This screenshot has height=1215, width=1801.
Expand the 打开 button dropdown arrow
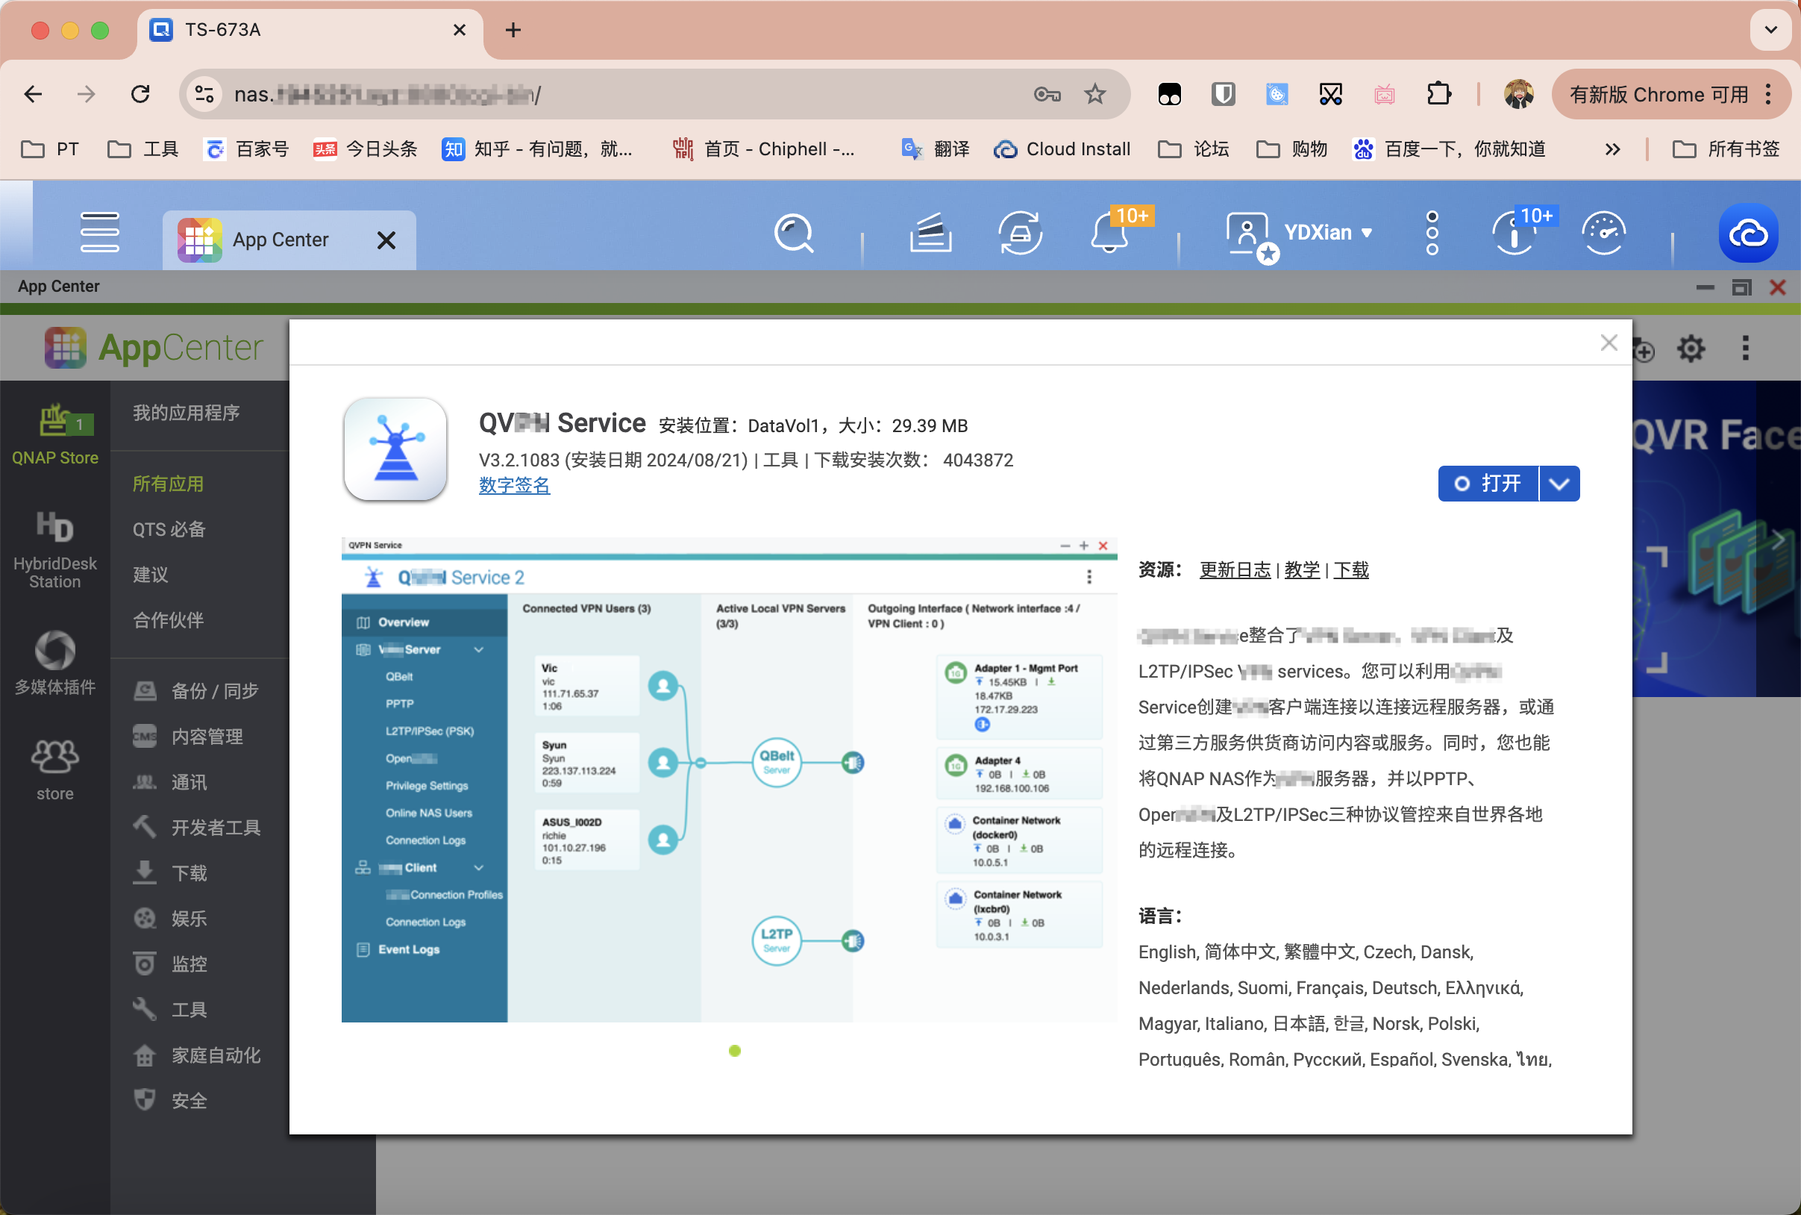(1559, 484)
